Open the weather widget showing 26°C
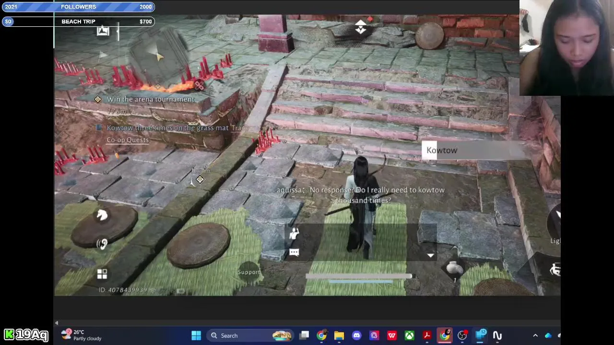Viewport: 614px width, 345px height. click(82, 335)
